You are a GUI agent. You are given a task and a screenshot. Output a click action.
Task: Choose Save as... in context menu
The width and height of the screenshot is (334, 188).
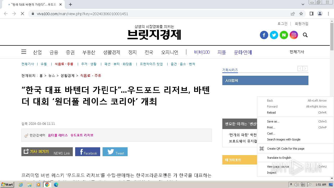click(x=295, y=121)
